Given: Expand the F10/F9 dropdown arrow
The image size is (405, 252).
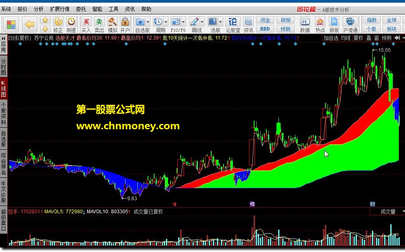Looking at the screenshot, I should coord(184,22).
